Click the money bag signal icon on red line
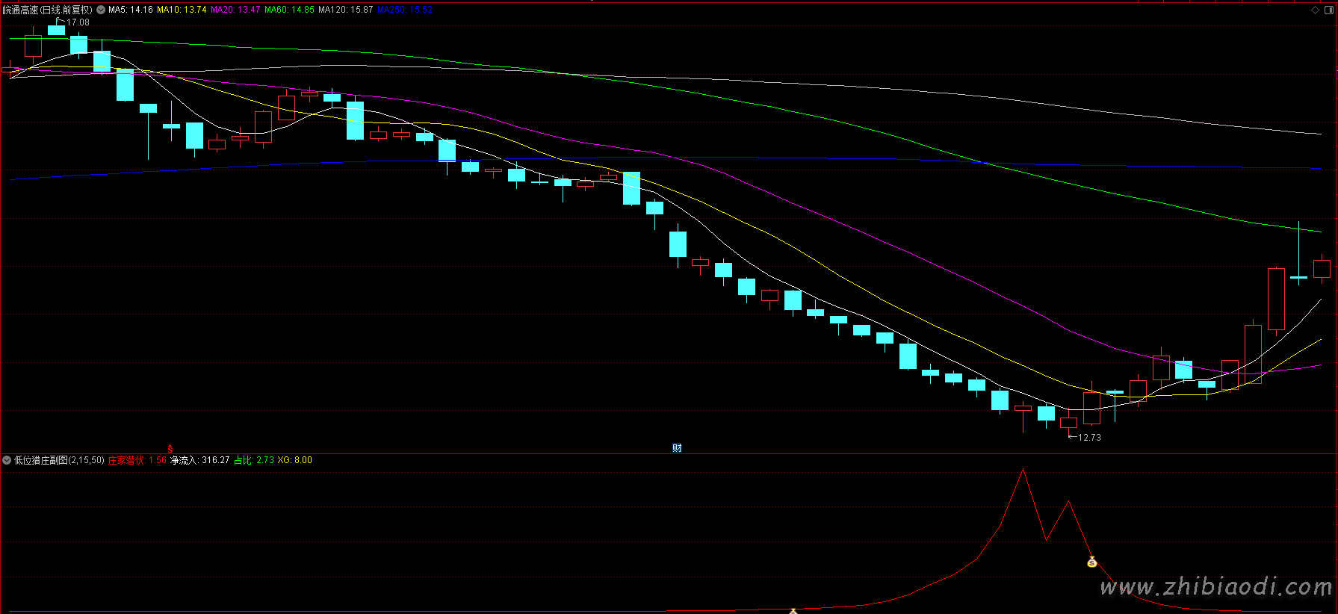 (x=1091, y=562)
